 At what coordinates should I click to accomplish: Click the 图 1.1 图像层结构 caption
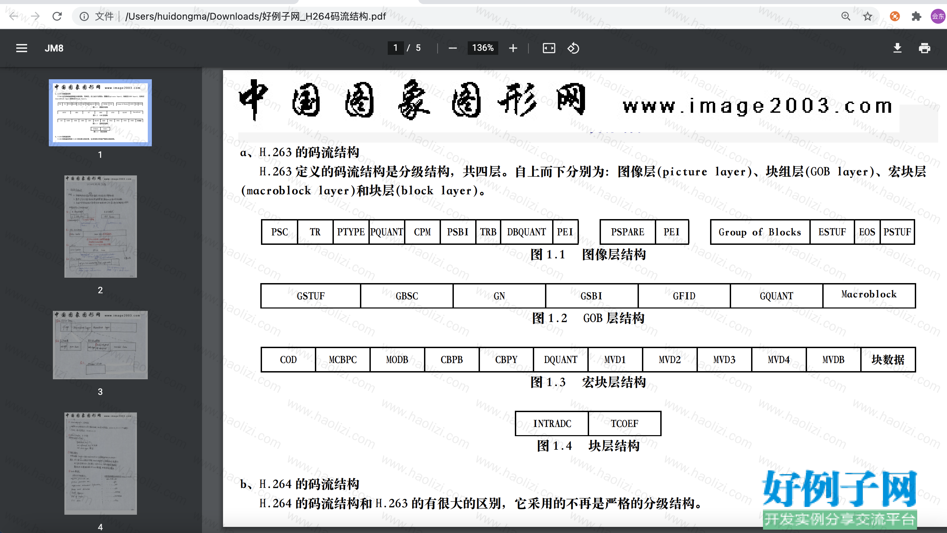click(x=588, y=255)
